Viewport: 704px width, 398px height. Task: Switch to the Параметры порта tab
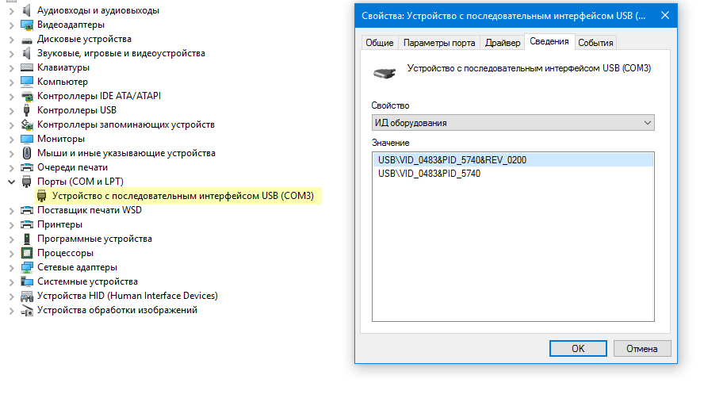[439, 43]
